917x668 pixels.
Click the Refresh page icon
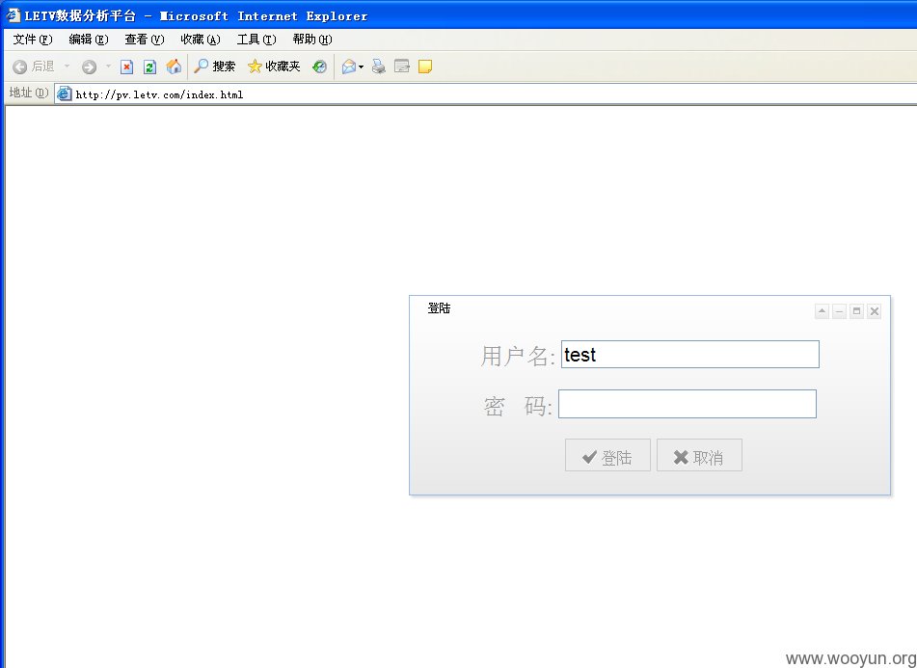click(149, 67)
